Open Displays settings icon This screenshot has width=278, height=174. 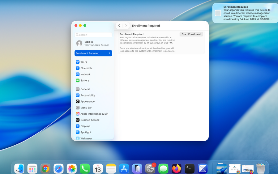pyautogui.click(x=78, y=126)
